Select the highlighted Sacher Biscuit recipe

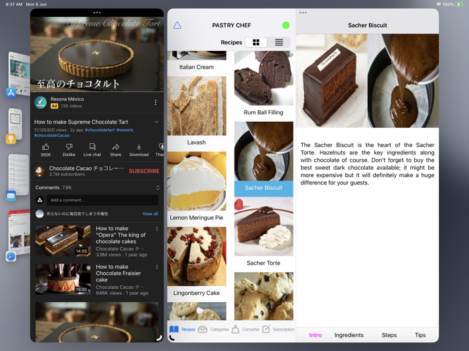coord(263,159)
